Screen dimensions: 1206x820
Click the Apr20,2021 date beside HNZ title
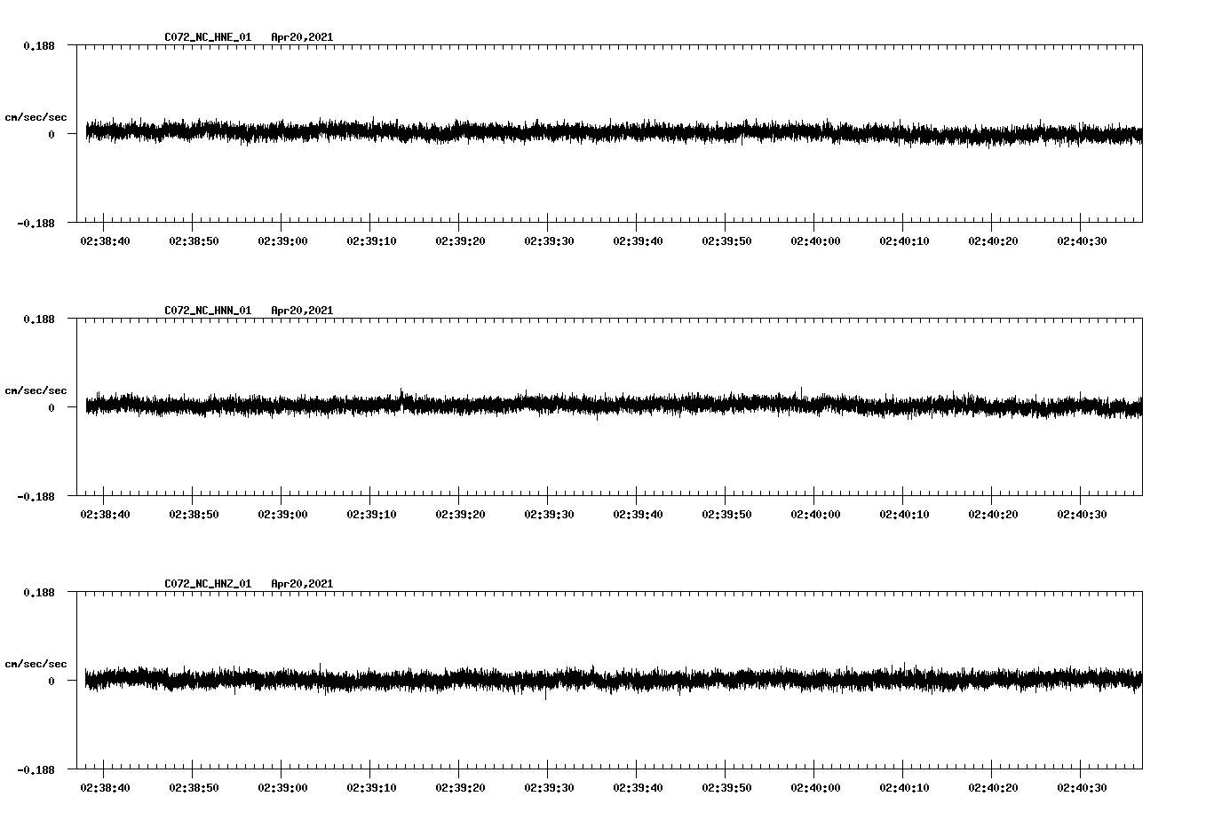[302, 582]
